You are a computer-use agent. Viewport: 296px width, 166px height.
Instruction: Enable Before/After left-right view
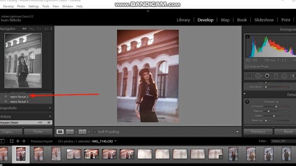click(70, 132)
